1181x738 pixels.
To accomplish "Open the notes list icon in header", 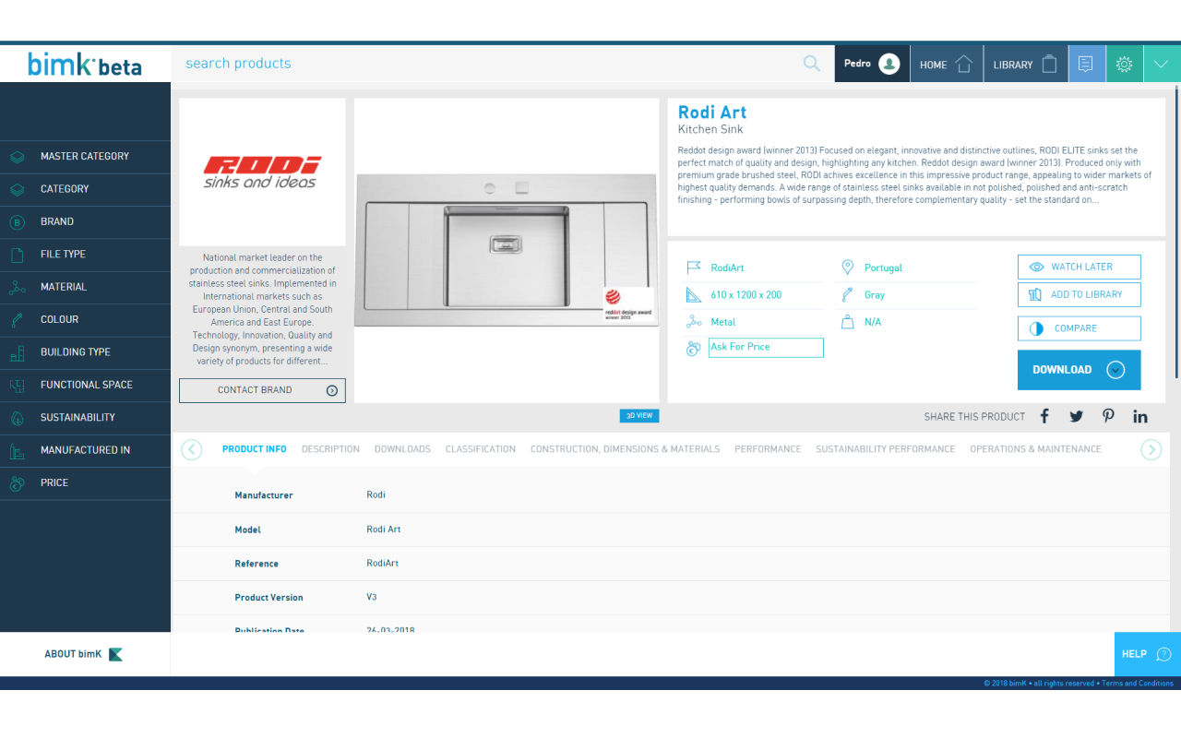I will (1087, 64).
